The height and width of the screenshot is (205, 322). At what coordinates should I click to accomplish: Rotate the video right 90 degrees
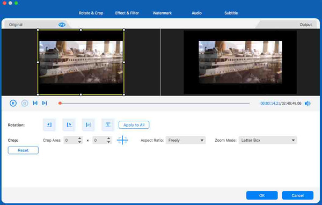click(69, 125)
